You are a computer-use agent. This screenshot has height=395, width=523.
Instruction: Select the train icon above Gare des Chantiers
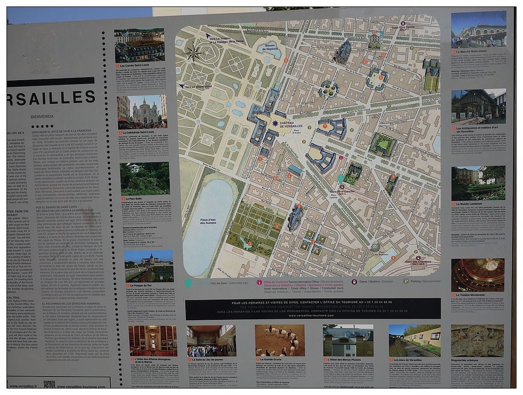[x=418, y=257]
